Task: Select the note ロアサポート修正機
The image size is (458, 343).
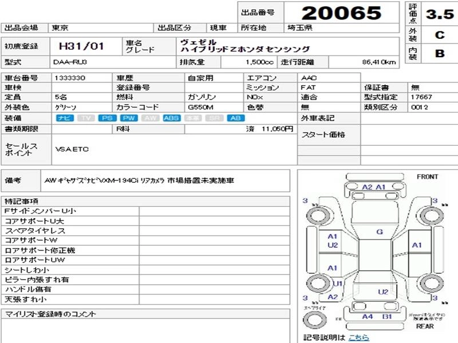Action: [x=40, y=250]
